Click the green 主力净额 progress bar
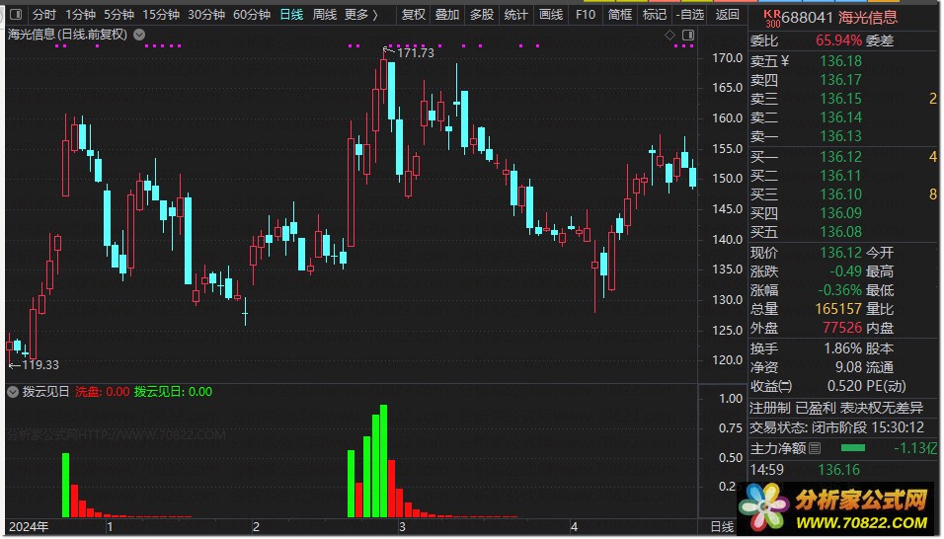 [x=852, y=448]
